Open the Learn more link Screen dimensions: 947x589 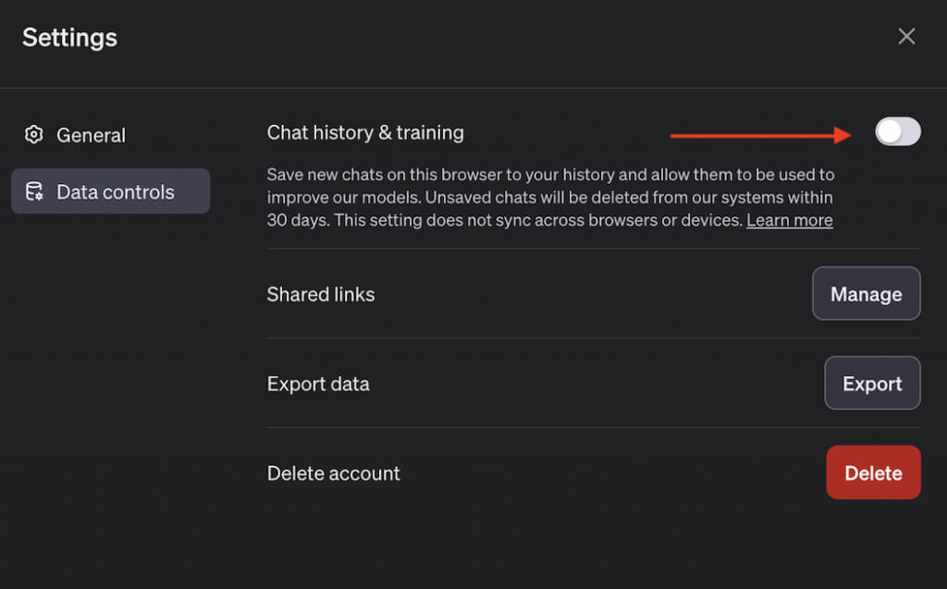point(790,220)
